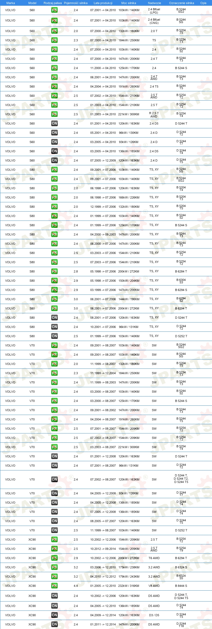Click diesel ON icon for S60 D 5244 T
The image size is (212, 629).
54,123
